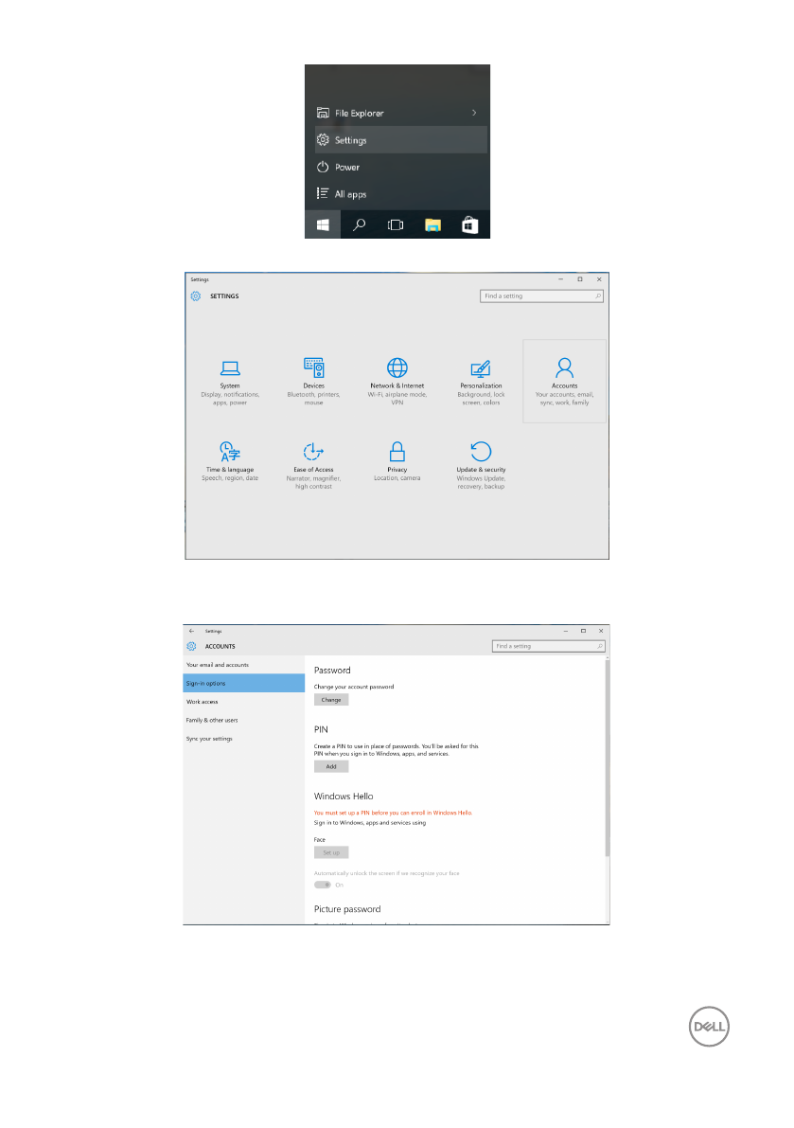Click the Accounts page vertical scrollbar
794x1128 pixels.
pyautogui.click(x=606, y=758)
